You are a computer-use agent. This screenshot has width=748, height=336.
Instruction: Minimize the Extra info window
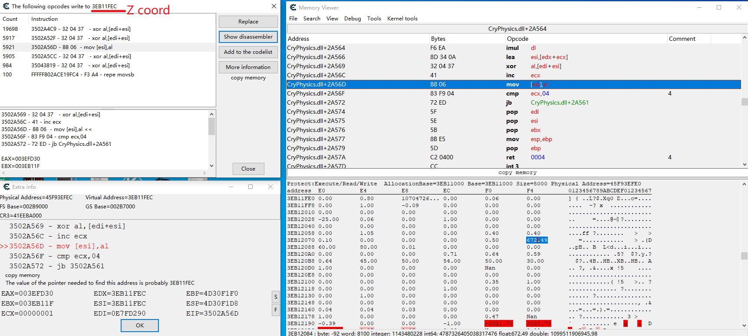coord(231,187)
